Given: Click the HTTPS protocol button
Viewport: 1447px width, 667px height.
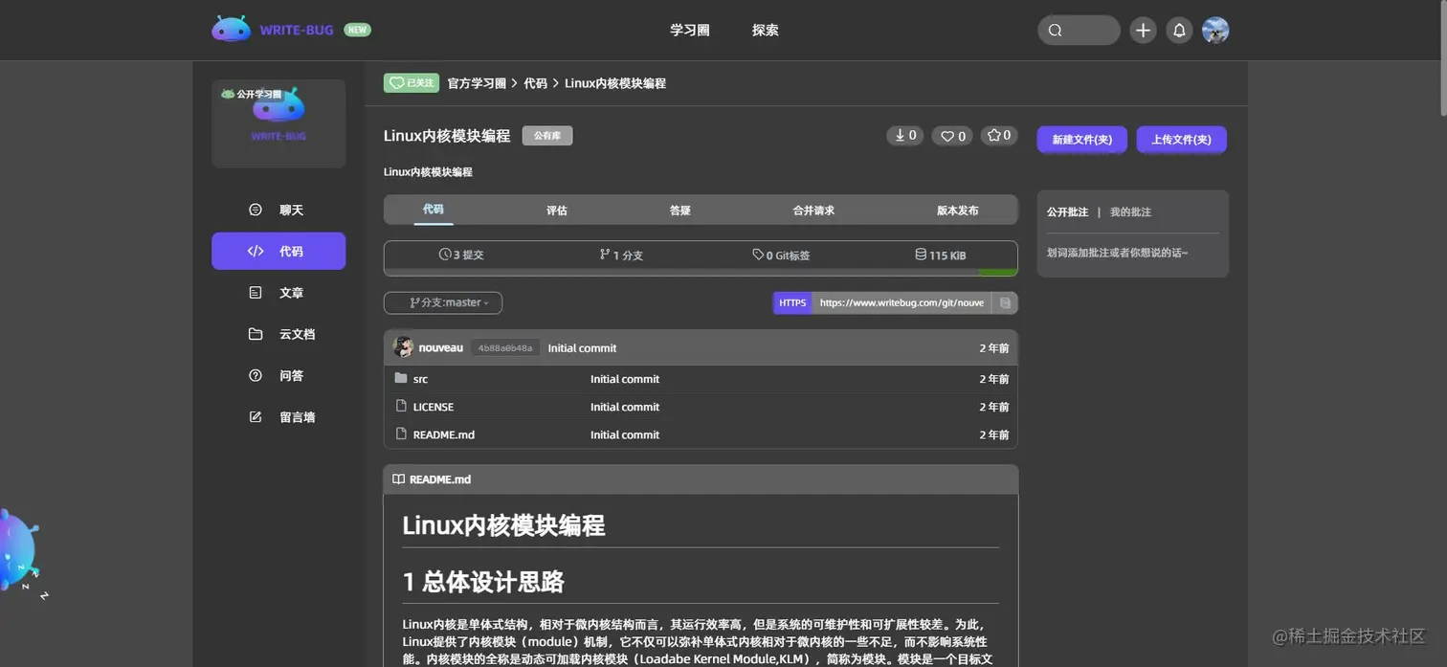Looking at the screenshot, I should 792,302.
